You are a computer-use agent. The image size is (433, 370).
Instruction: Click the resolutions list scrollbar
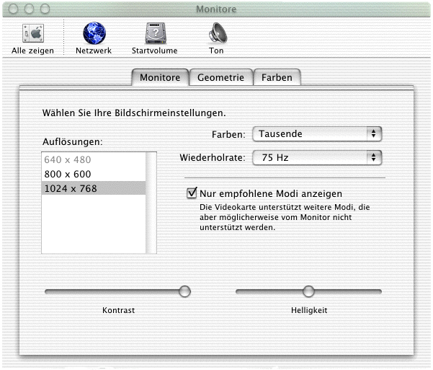coord(151,203)
